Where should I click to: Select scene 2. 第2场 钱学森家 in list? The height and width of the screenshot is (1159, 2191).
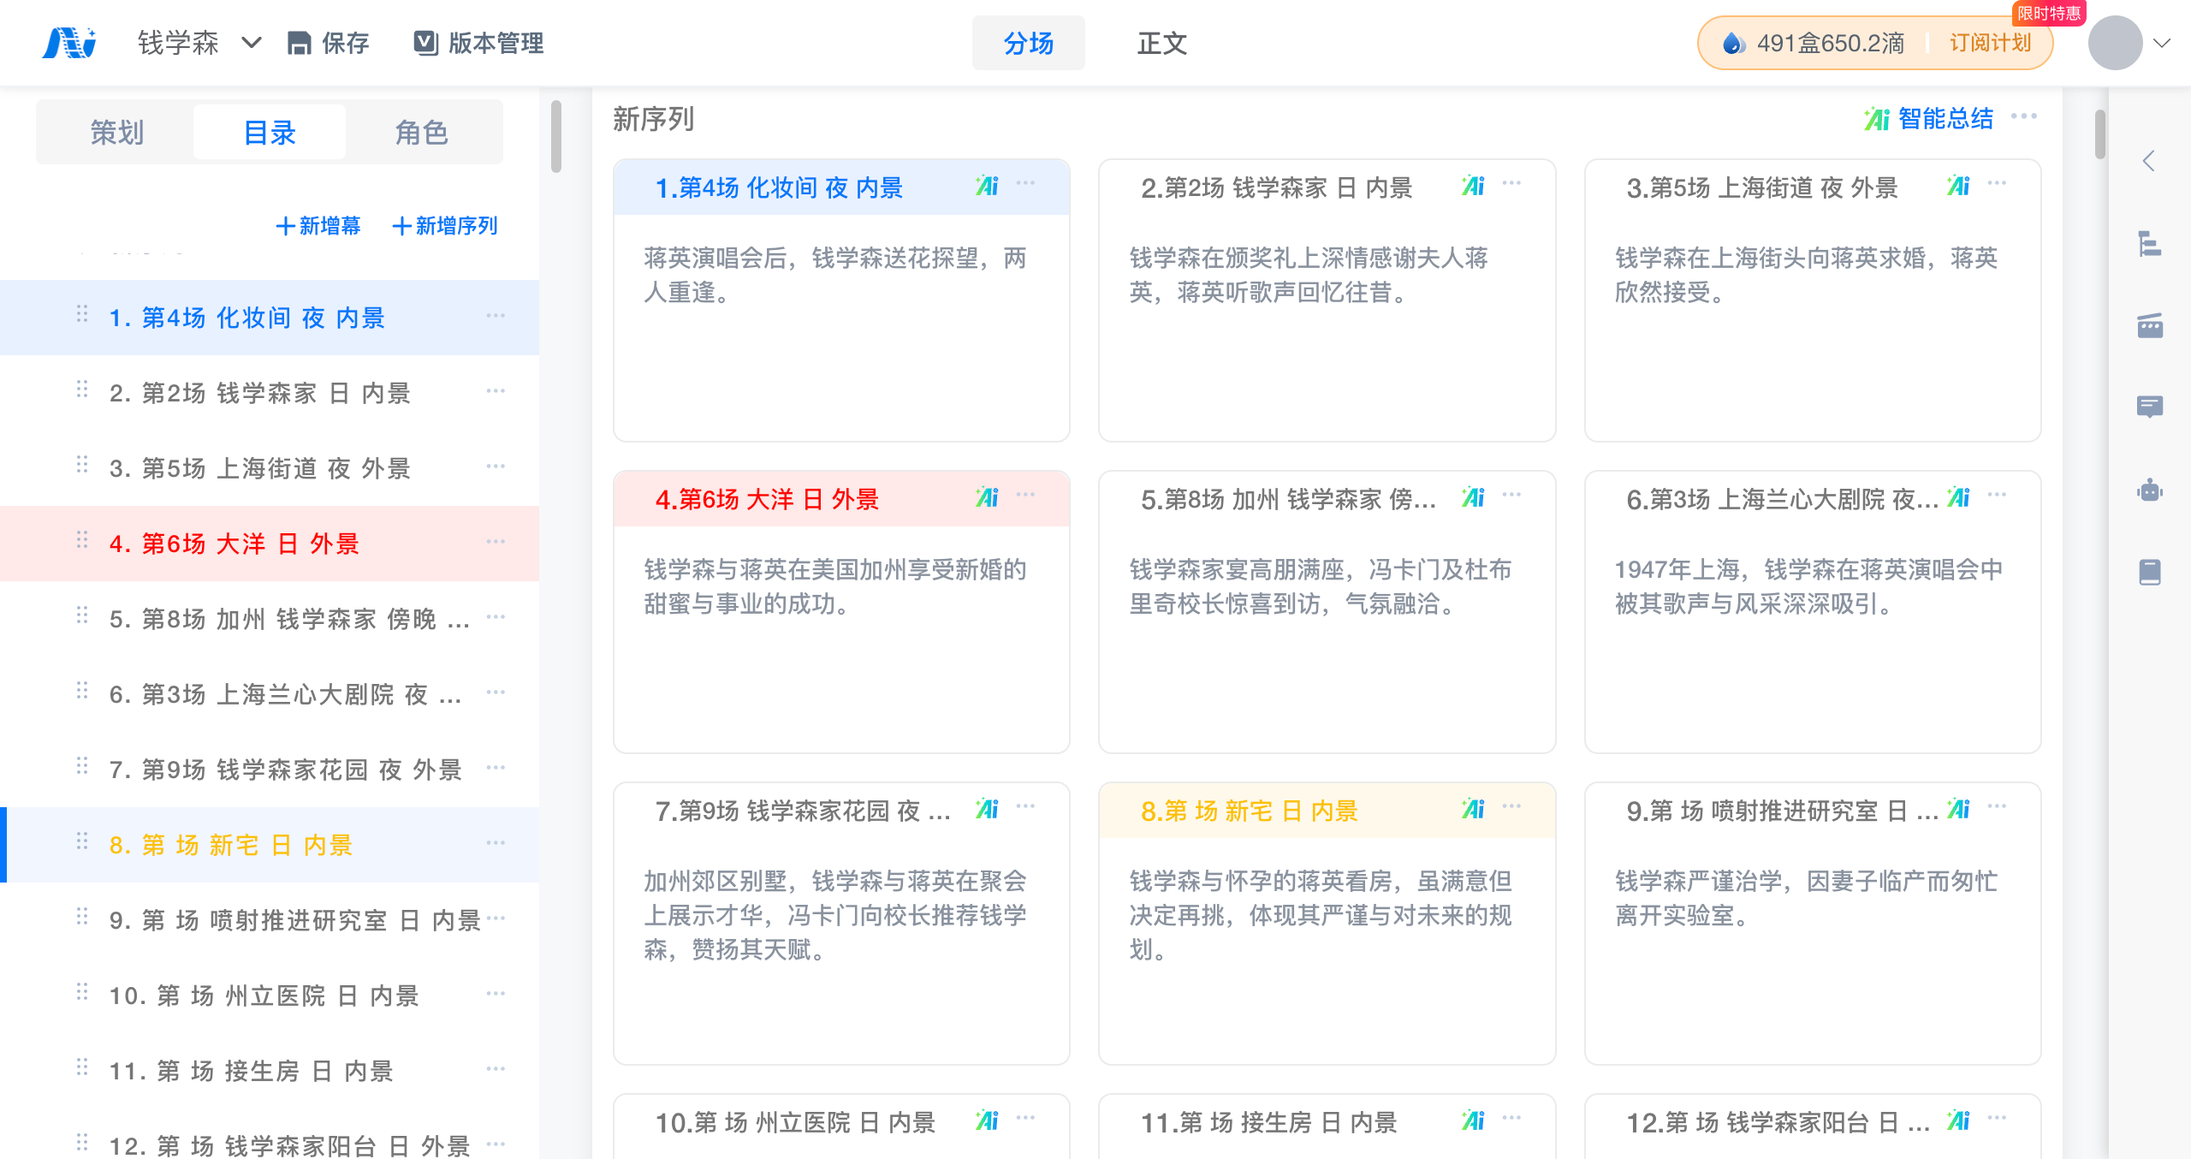click(270, 393)
